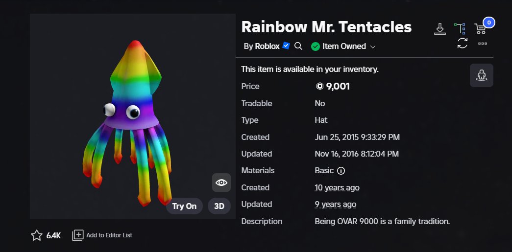Open the Roblox creator link

click(x=267, y=46)
